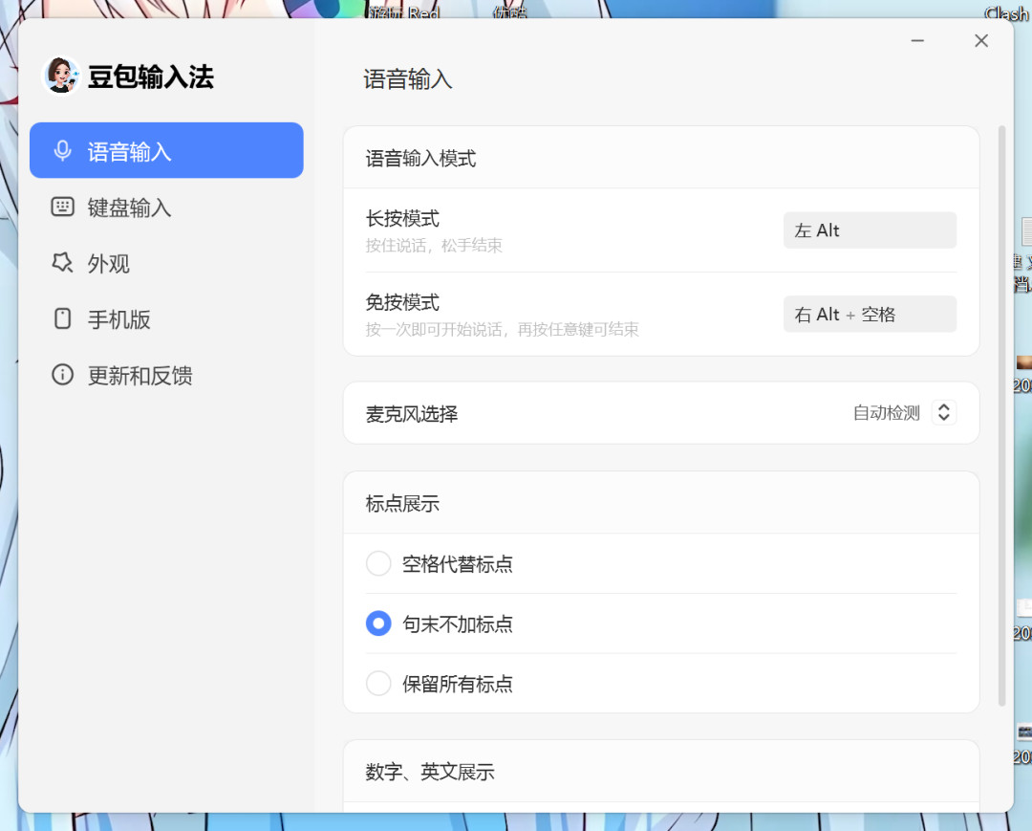The height and width of the screenshot is (831, 1032).
Task: Click the 自动检测 microphone value
Action: tap(886, 413)
